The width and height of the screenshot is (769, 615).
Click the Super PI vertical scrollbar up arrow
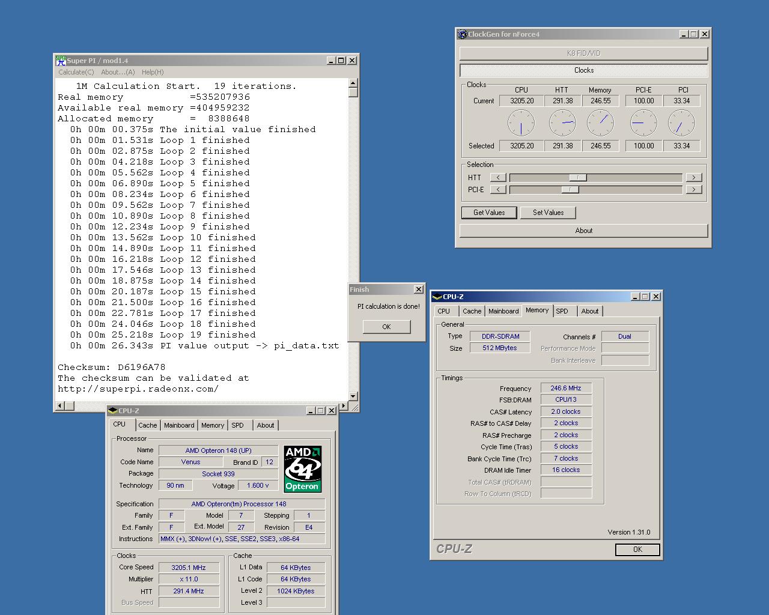pos(353,83)
